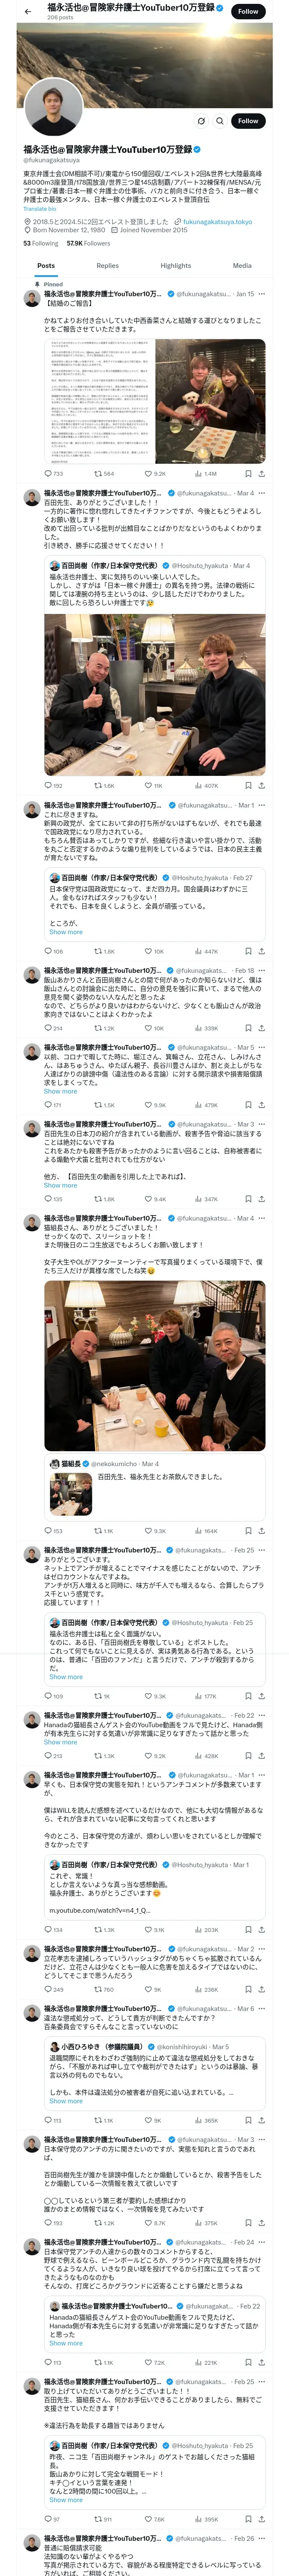Click the Follow button in the top header
The image size is (289, 2576).
click(248, 11)
